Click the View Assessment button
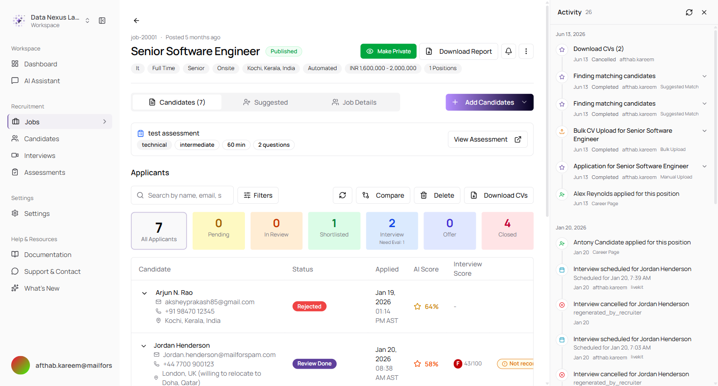The height and width of the screenshot is (386, 718). click(x=488, y=139)
